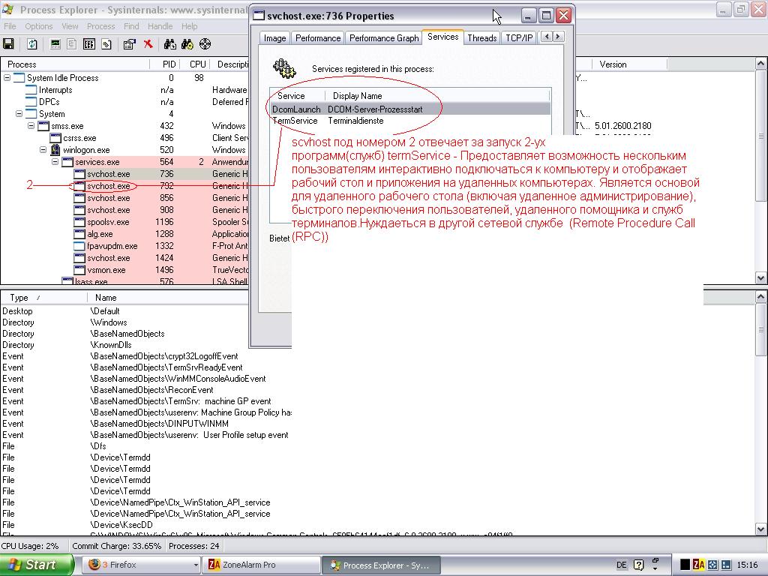768x576 pixels.
Task: Open System Information graph toolbar icon
Action: pyautogui.click(x=55, y=44)
